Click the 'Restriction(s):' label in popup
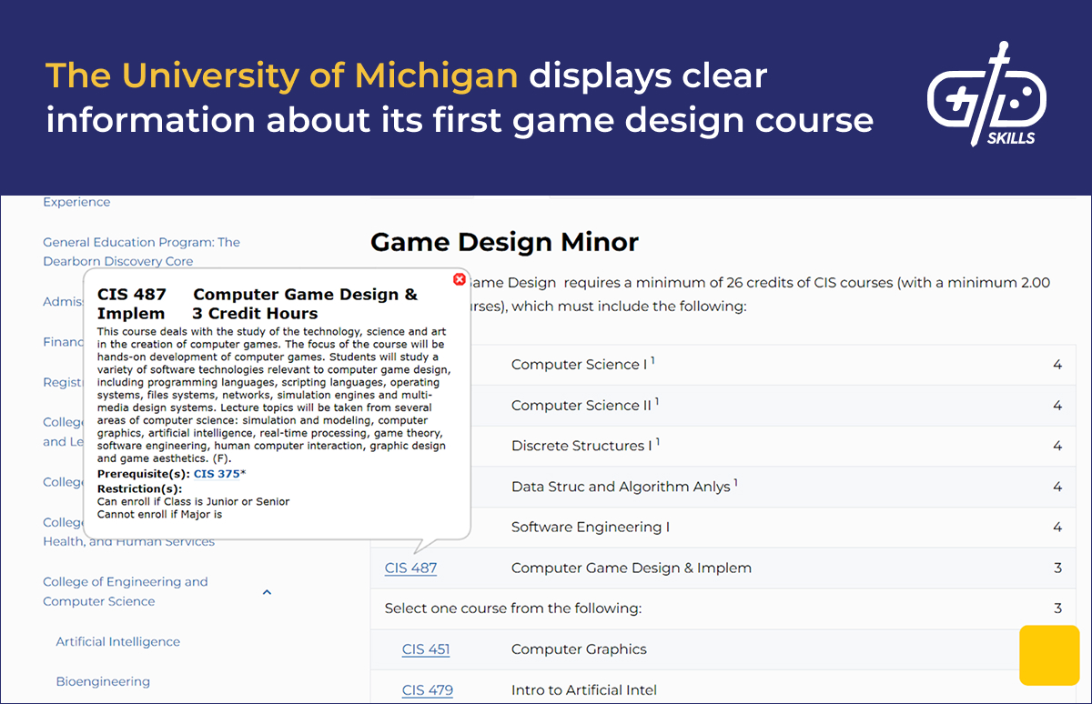Image resolution: width=1092 pixels, height=704 pixels. coord(139,488)
